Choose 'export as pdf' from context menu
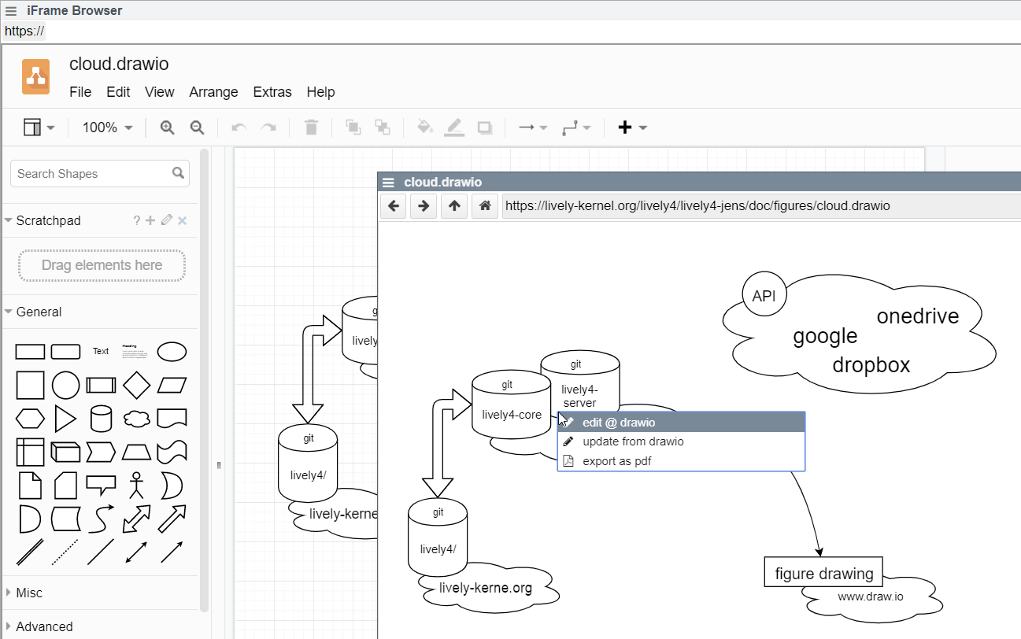Viewport: 1021px width, 639px height. pos(616,461)
